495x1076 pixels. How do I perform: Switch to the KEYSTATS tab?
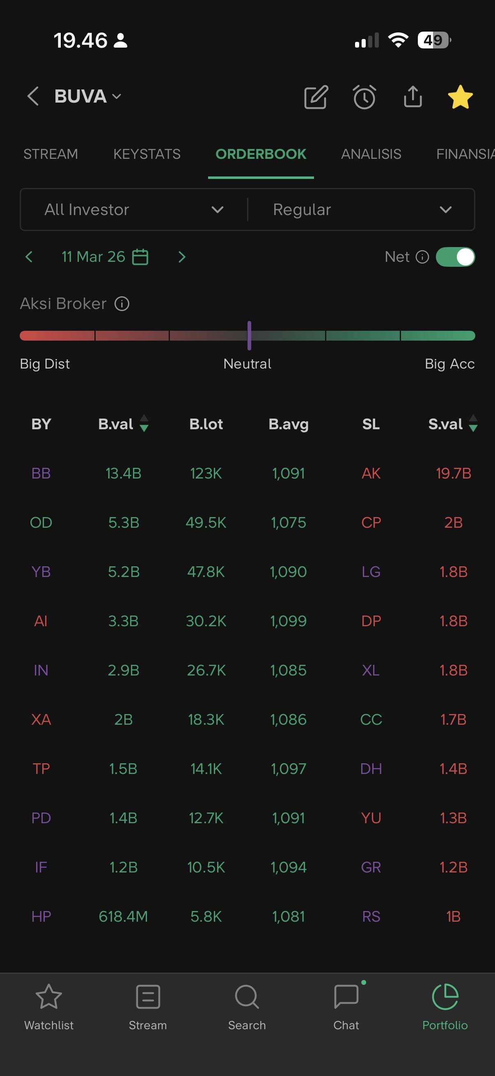pos(147,154)
